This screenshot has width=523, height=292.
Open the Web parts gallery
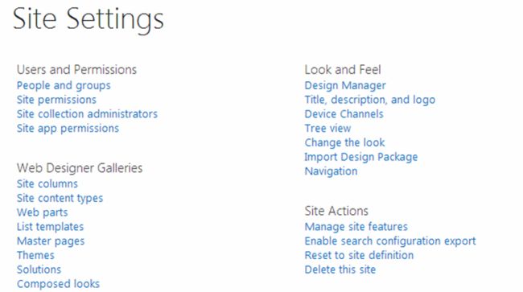43,212
